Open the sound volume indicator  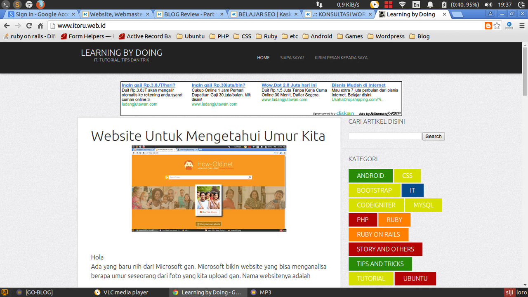pyautogui.click(x=488, y=5)
